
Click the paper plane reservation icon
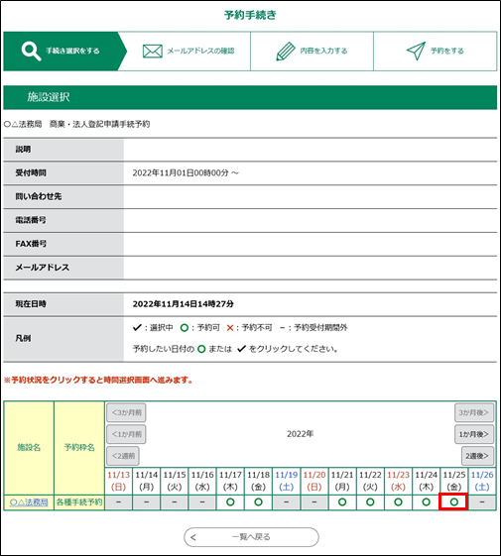coord(416,52)
